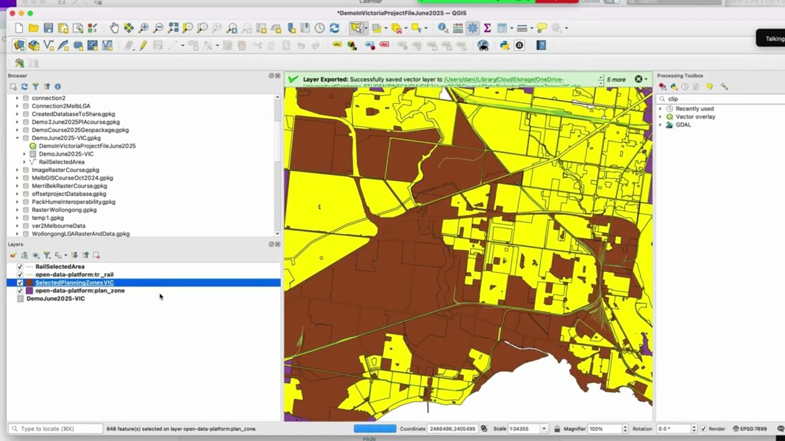Open the Scale dropdown in status bar

click(543, 429)
